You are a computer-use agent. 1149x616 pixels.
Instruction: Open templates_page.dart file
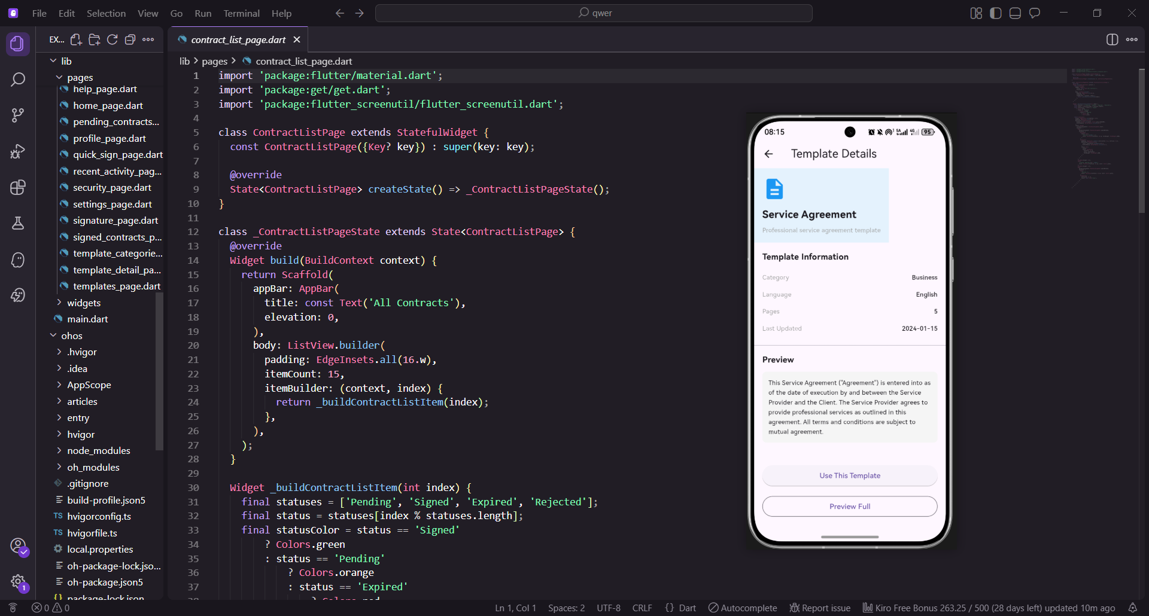pyautogui.click(x=117, y=286)
